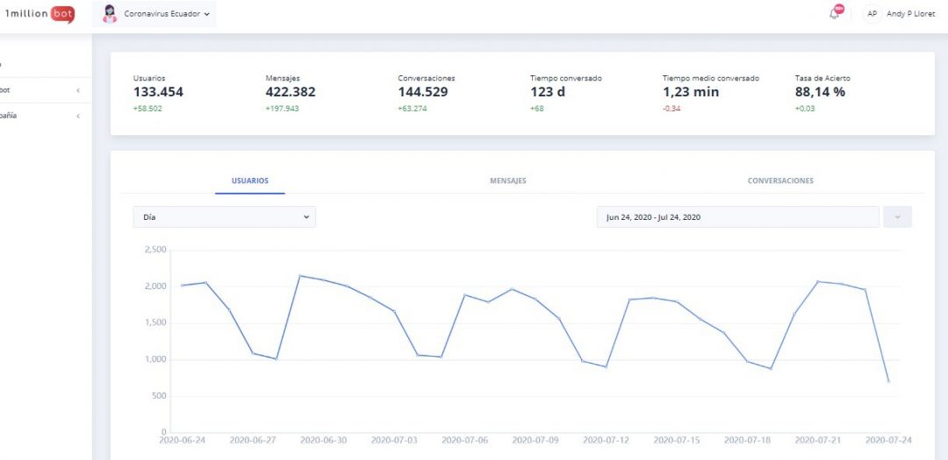
Task: Open the dropdown button beside date range
Action: tap(897, 217)
